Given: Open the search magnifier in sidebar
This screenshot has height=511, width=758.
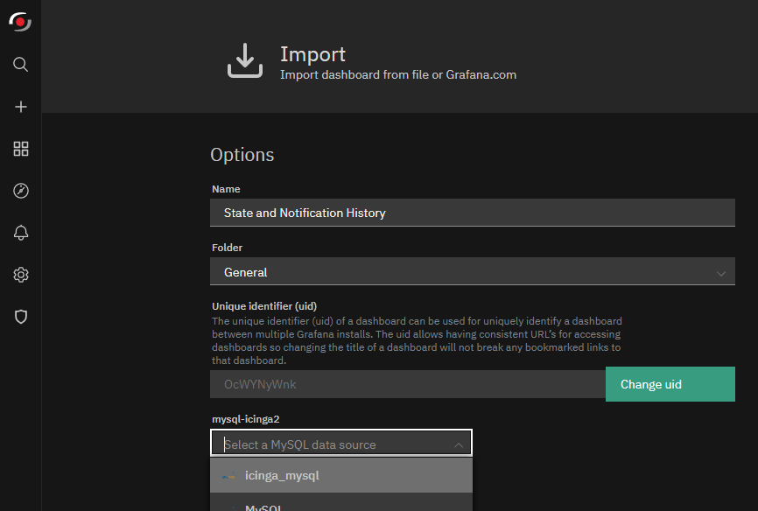Looking at the screenshot, I should click(20, 64).
